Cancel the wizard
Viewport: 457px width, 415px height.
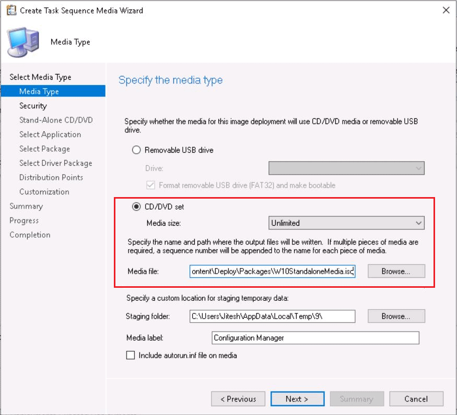[x=416, y=399]
